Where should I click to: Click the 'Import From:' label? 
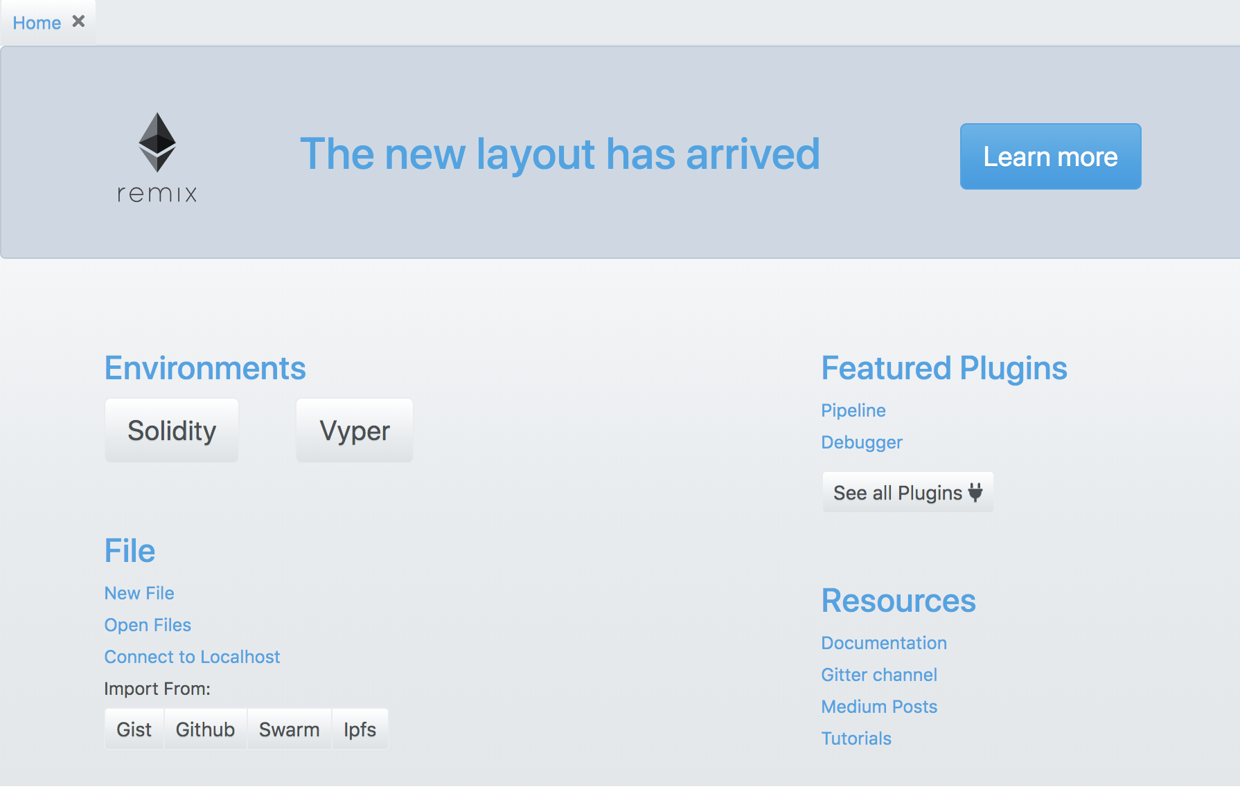(157, 689)
